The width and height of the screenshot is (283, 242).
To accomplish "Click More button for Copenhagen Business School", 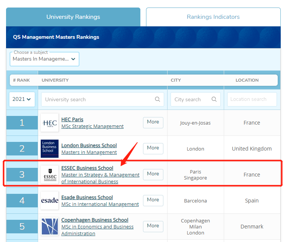I will pyautogui.click(x=153, y=226).
